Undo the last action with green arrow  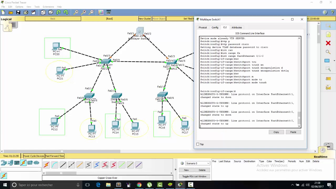click(59, 12)
